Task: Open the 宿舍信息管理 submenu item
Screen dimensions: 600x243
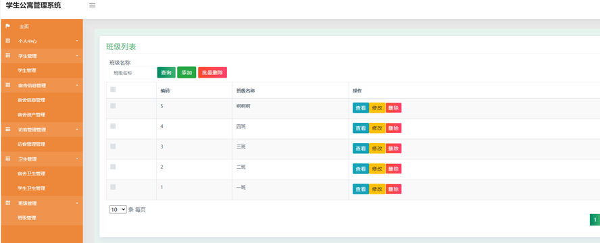Action: [31, 100]
